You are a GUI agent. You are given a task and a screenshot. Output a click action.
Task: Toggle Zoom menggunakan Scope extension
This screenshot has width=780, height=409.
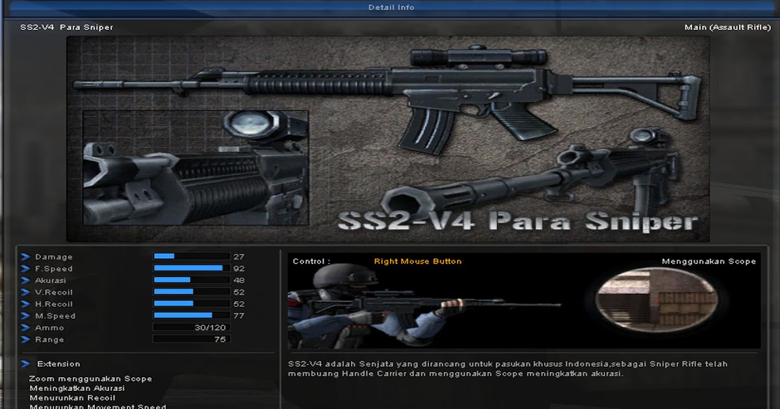[x=88, y=378]
